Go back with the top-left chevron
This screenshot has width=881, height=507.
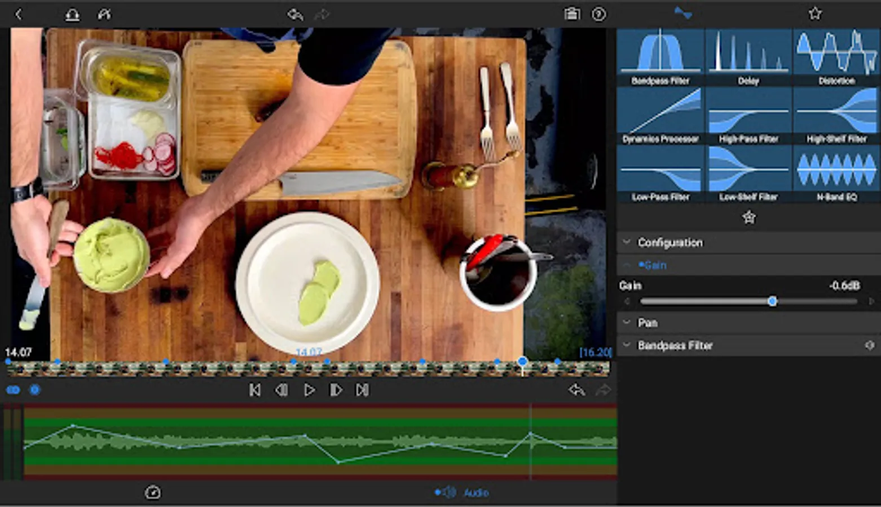(x=18, y=14)
